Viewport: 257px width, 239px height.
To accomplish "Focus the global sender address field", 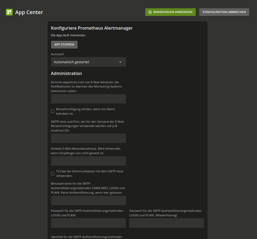I will point(88,161).
